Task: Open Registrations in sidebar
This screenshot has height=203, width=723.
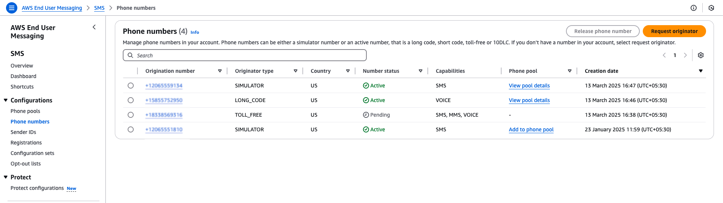Action: pyautogui.click(x=26, y=143)
